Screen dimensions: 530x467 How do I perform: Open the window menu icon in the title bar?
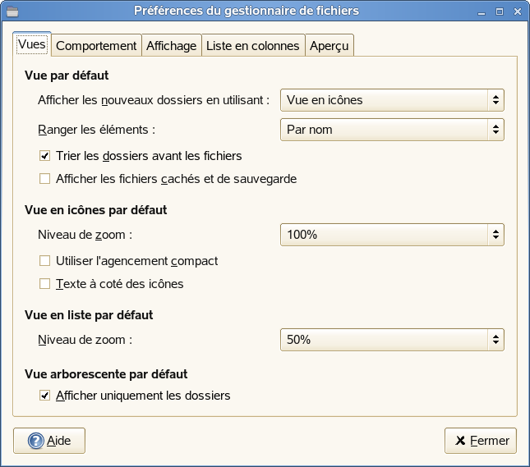11,11
